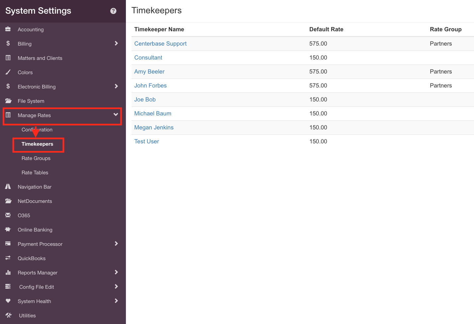The height and width of the screenshot is (324, 474).
Task: Click the help question mark icon
Action: tap(113, 11)
